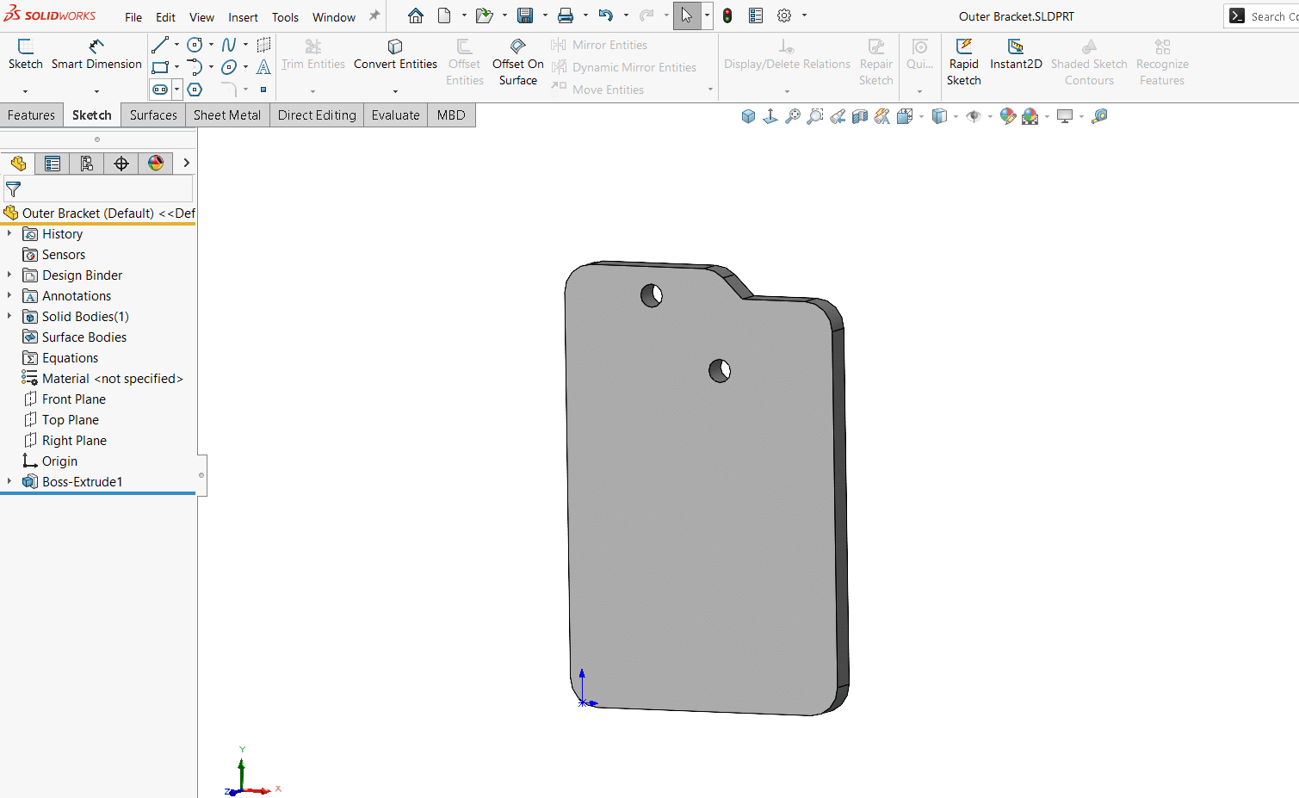This screenshot has width=1299, height=798.
Task: Open the Options gear dropdown arrow
Action: point(805,15)
